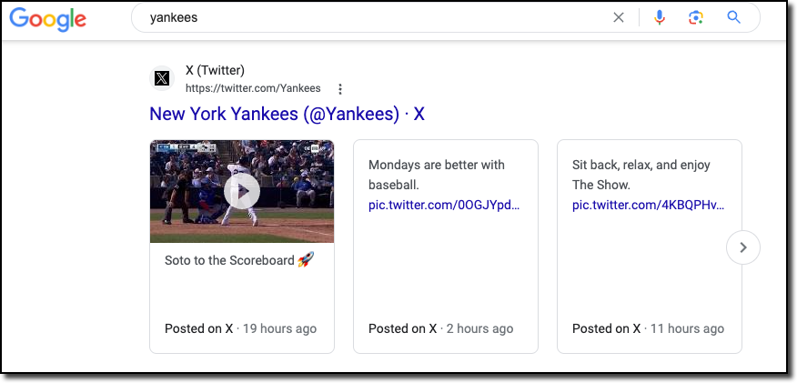This screenshot has width=797, height=383.
Task: Open Google Lens image search icon
Action: pyautogui.click(x=695, y=18)
